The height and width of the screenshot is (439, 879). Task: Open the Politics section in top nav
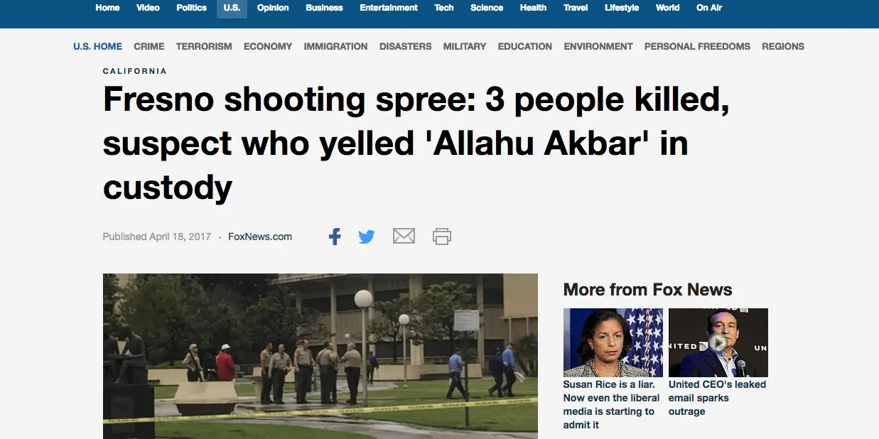pyautogui.click(x=192, y=8)
